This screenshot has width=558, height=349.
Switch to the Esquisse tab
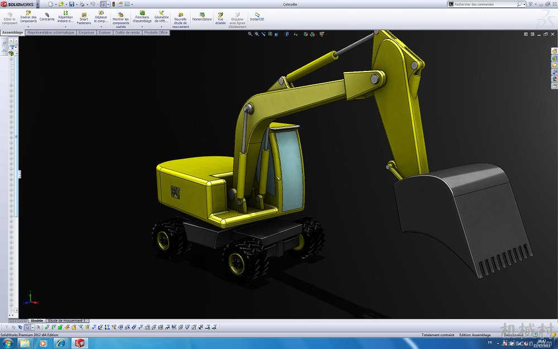pos(86,32)
